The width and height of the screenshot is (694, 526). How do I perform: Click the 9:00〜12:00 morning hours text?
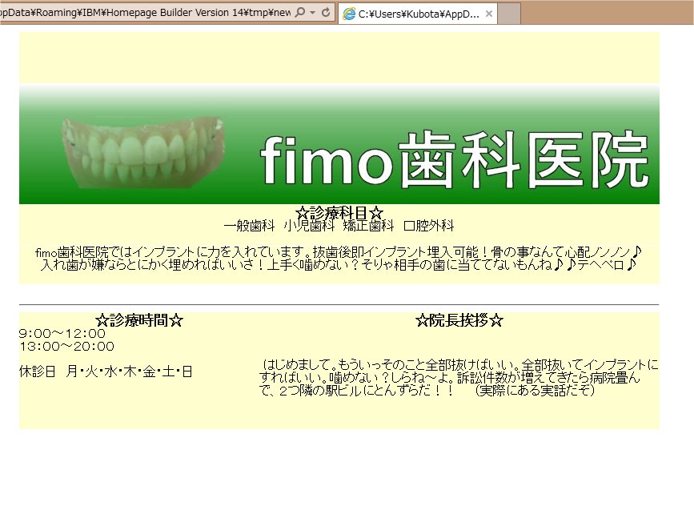(62, 334)
